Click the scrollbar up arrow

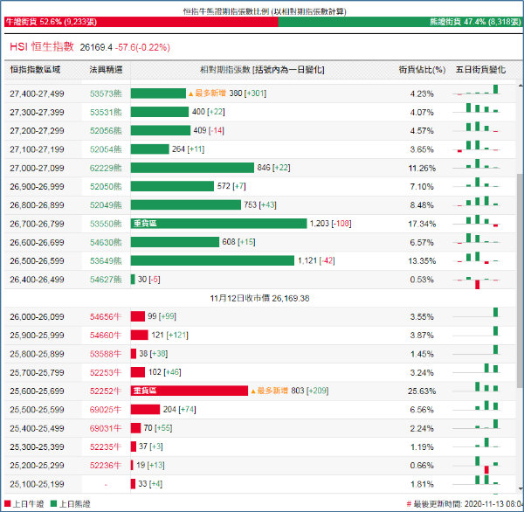click(520, 85)
